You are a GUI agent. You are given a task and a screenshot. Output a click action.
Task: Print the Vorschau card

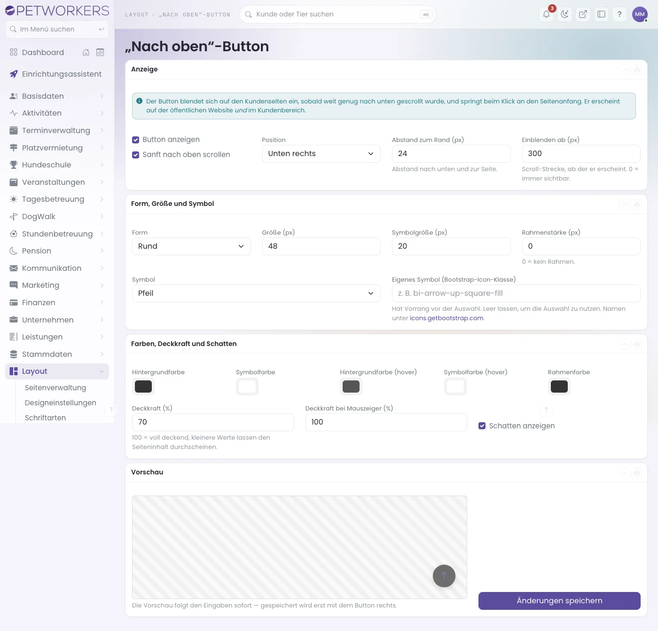pyautogui.click(x=637, y=473)
